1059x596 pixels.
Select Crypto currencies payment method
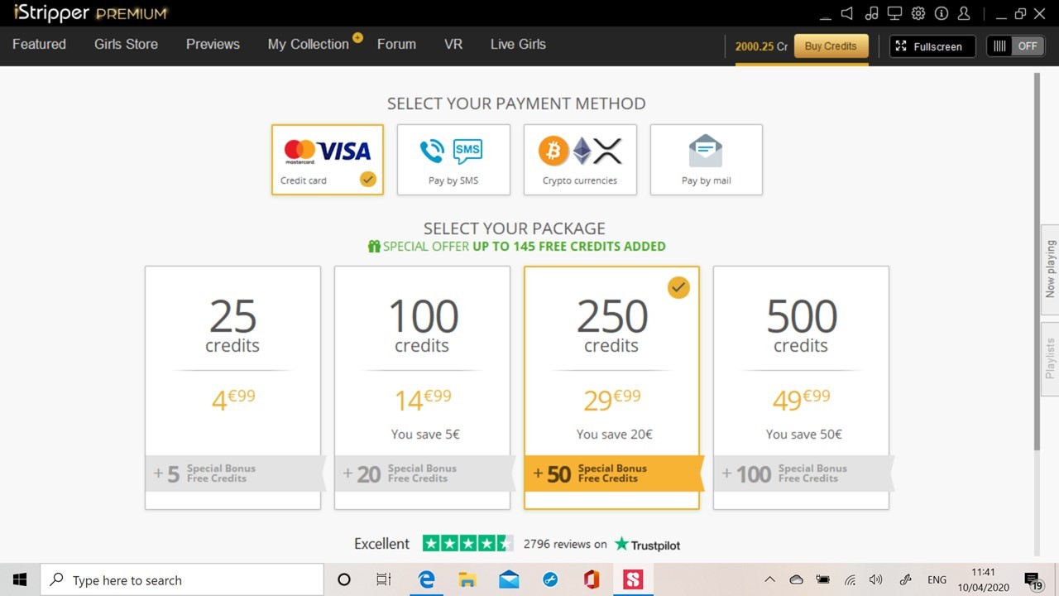pos(580,160)
